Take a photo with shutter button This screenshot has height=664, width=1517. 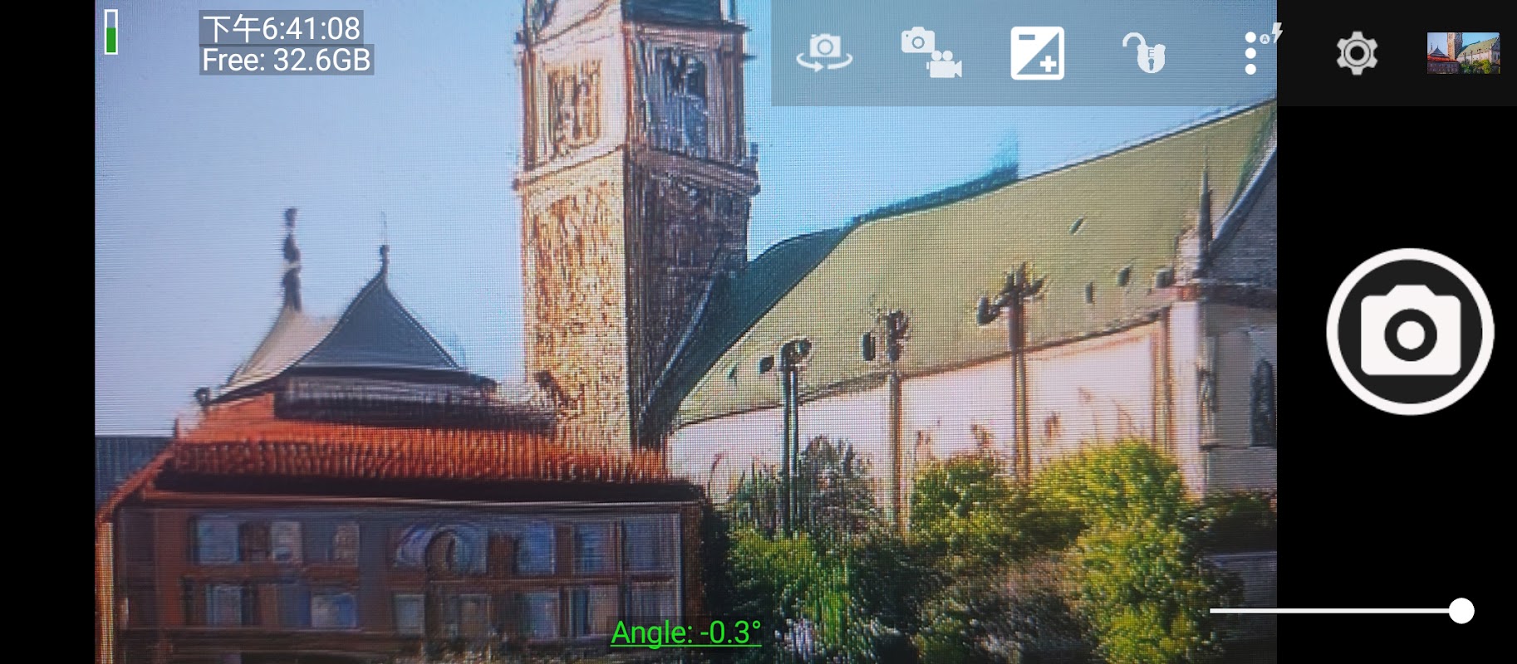(1410, 332)
